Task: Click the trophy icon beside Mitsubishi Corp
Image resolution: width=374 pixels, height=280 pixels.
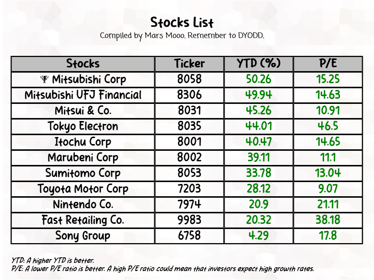Action: [45, 79]
